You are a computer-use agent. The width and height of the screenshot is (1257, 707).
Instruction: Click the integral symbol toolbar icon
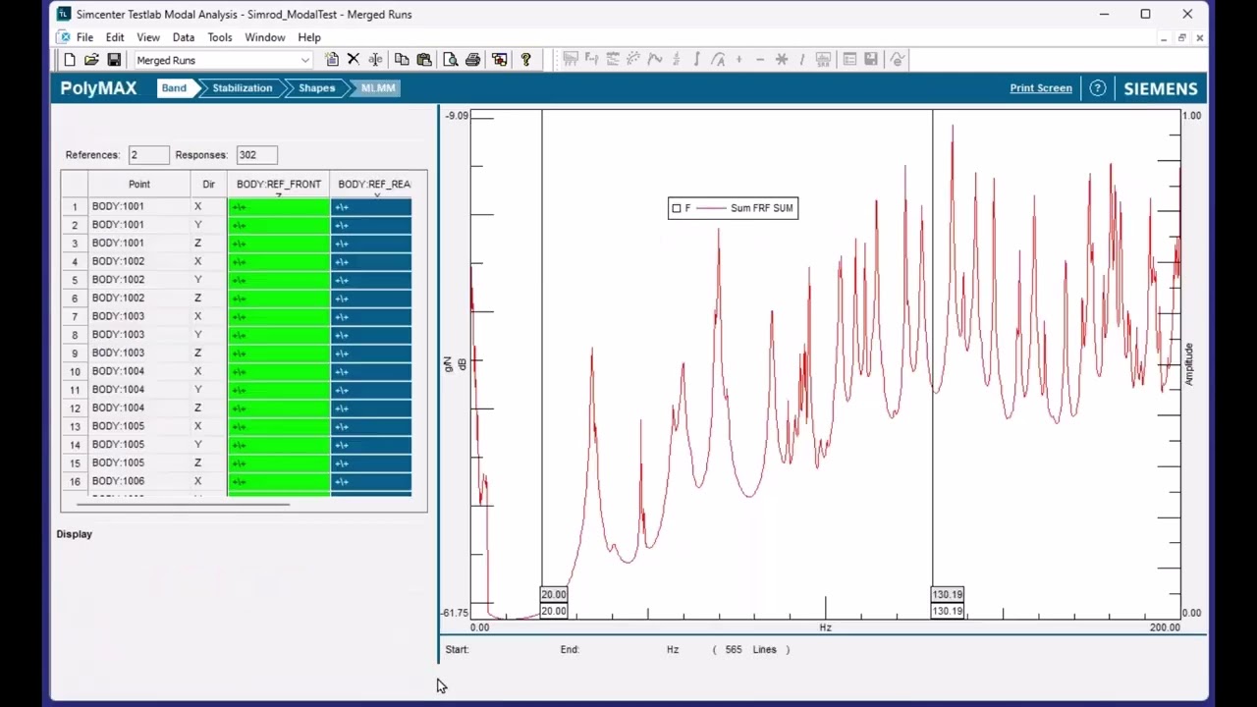point(696,60)
